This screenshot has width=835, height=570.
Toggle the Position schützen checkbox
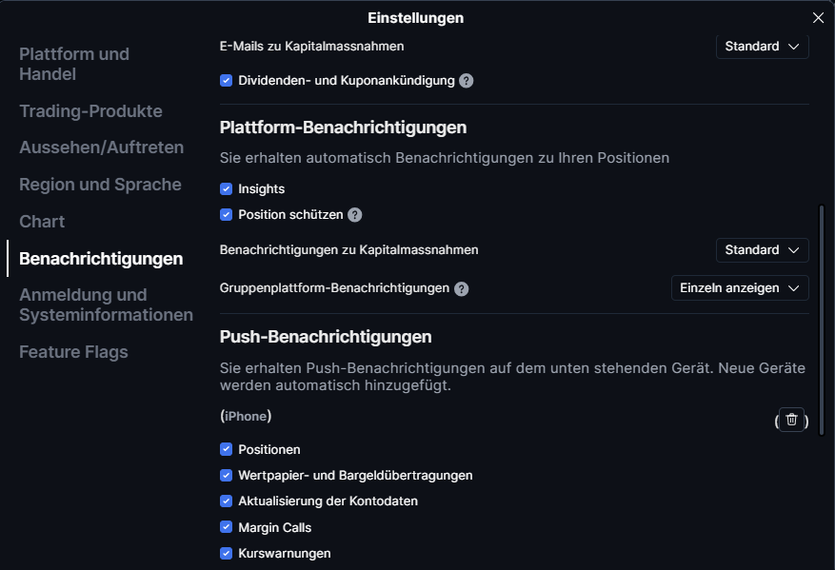(x=227, y=215)
